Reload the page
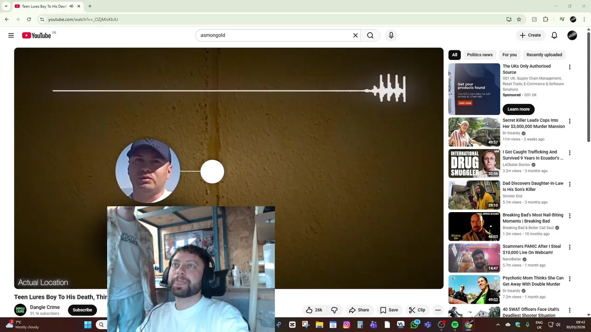The height and width of the screenshot is (332, 591). click(29, 19)
